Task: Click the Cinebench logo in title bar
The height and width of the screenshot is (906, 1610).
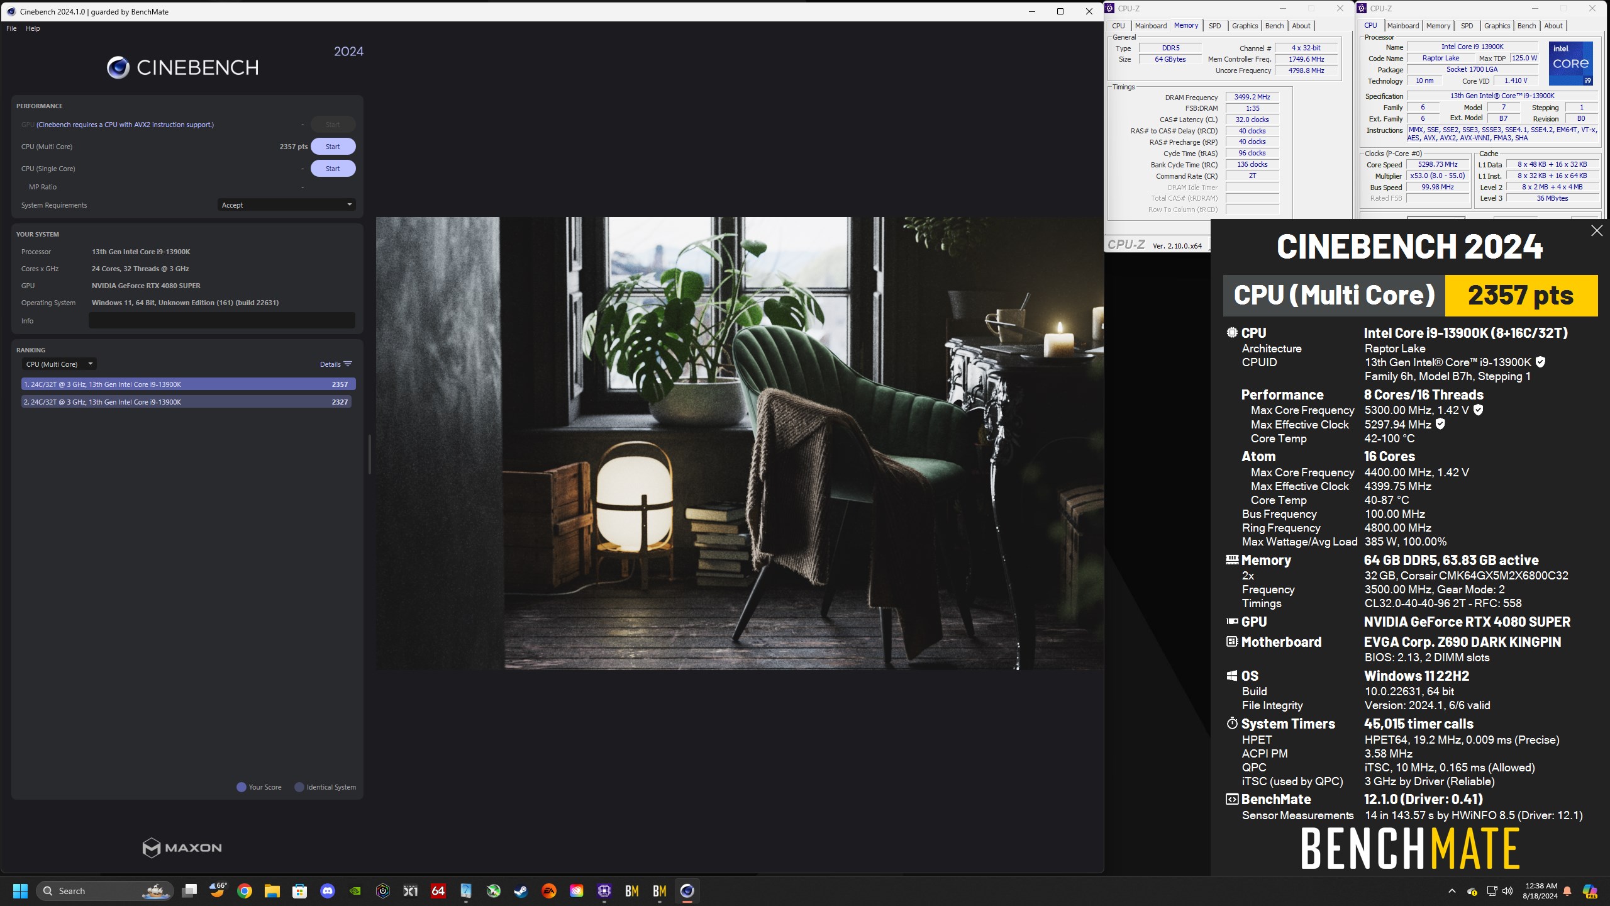Action: point(11,11)
